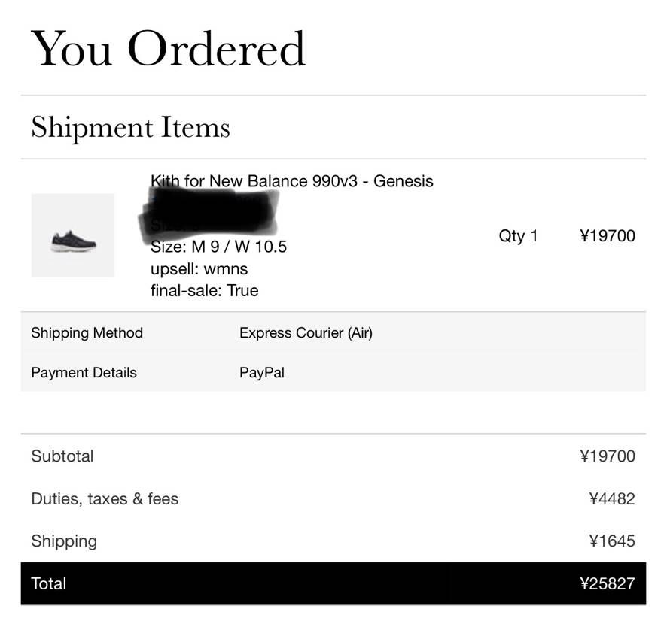This screenshot has height=624, width=667.
Task: Click the "Total" label in the black bar
Action: pyautogui.click(x=49, y=583)
